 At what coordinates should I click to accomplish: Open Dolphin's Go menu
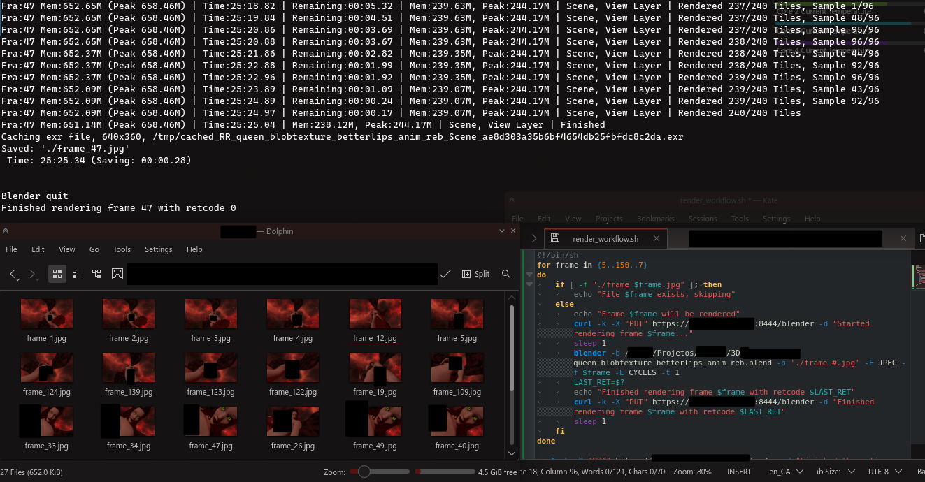click(94, 249)
